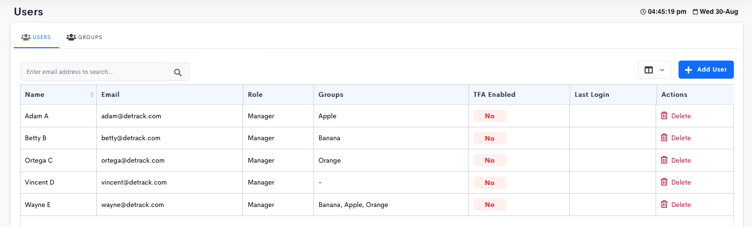Click trash icon in Ortega C row

pyautogui.click(x=664, y=160)
